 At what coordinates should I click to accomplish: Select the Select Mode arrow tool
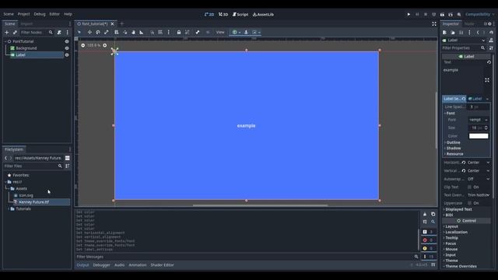coord(79,32)
